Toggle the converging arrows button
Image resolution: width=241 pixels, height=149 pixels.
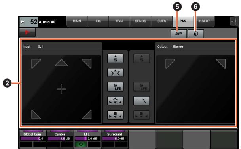[x=115, y=73]
